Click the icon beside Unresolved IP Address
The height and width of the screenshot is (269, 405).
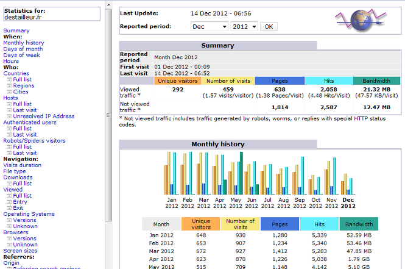tap(9, 116)
